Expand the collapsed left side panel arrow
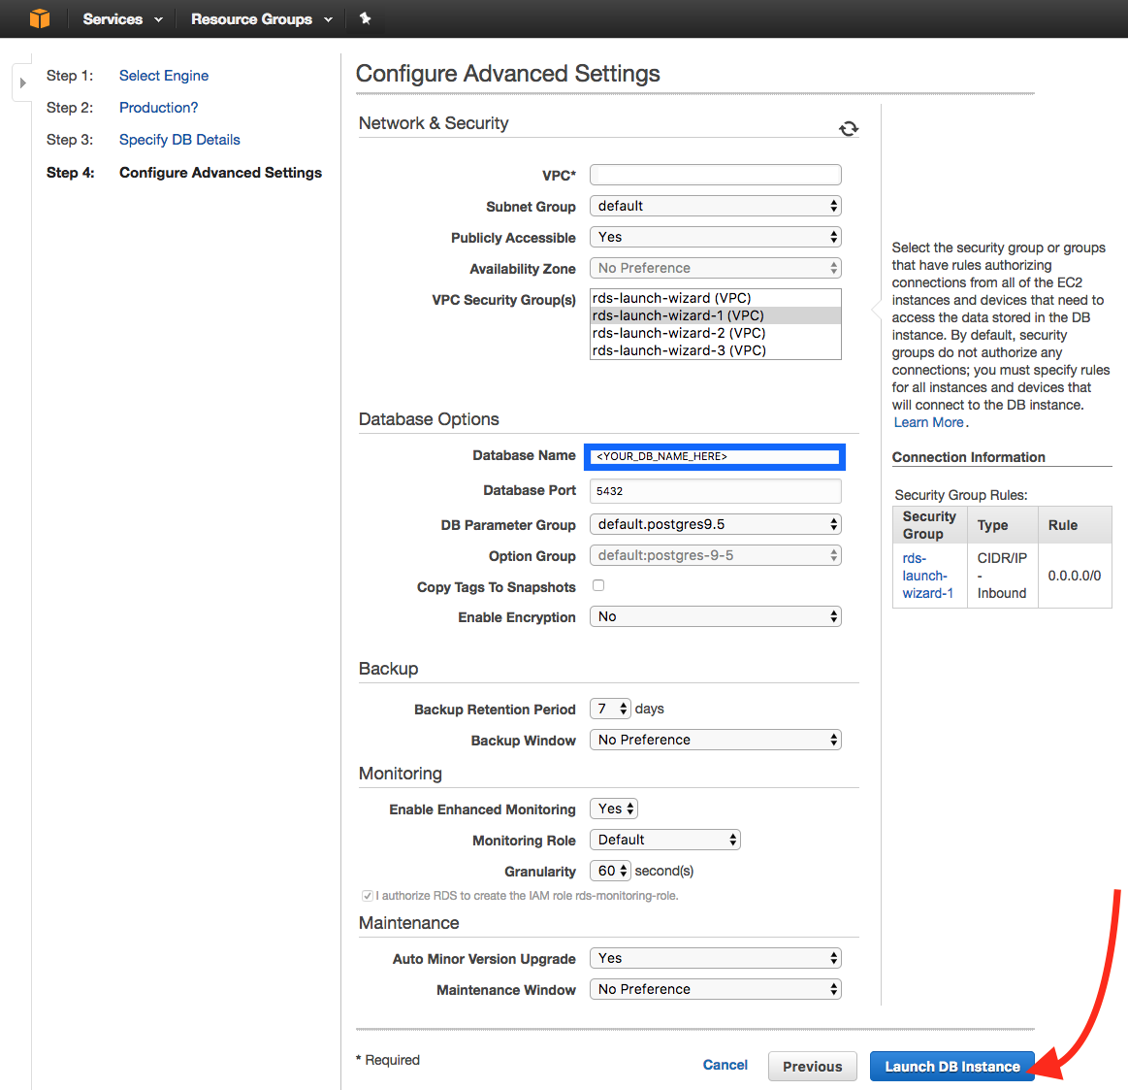Screen dimensions: 1128x1090 click(x=22, y=83)
